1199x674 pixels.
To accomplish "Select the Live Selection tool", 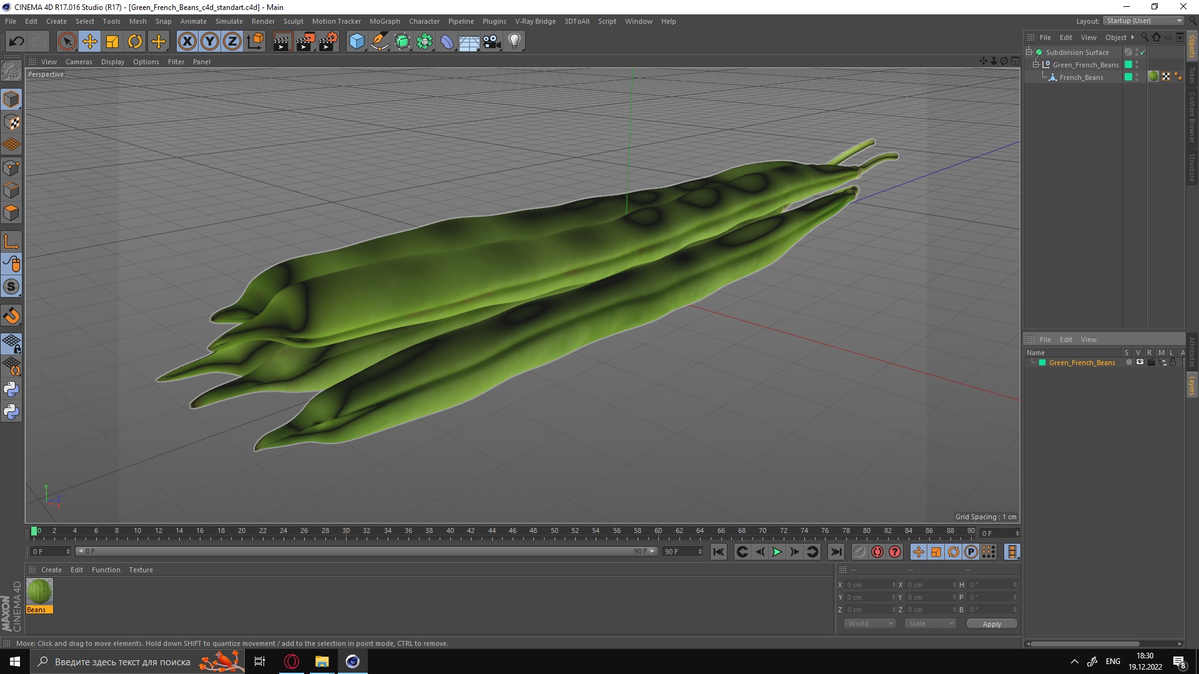I will tap(67, 42).
